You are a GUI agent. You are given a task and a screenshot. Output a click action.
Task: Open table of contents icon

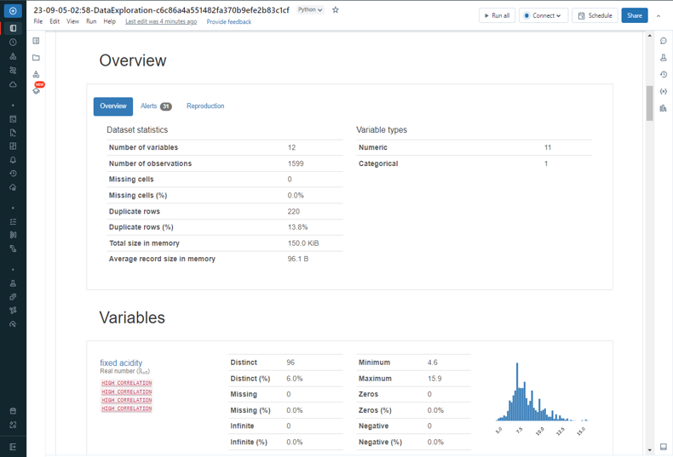(x=36, y=41)
